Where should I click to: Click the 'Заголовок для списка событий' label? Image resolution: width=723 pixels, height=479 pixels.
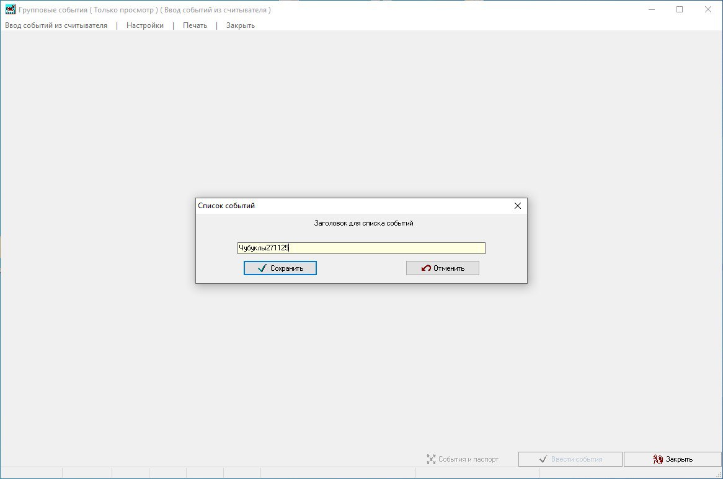(363, 223)
